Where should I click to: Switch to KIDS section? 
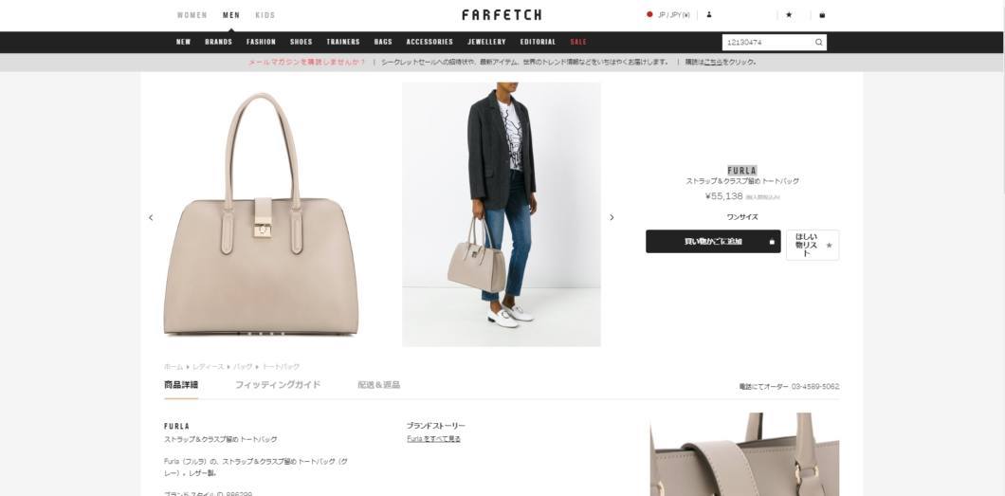265,15
